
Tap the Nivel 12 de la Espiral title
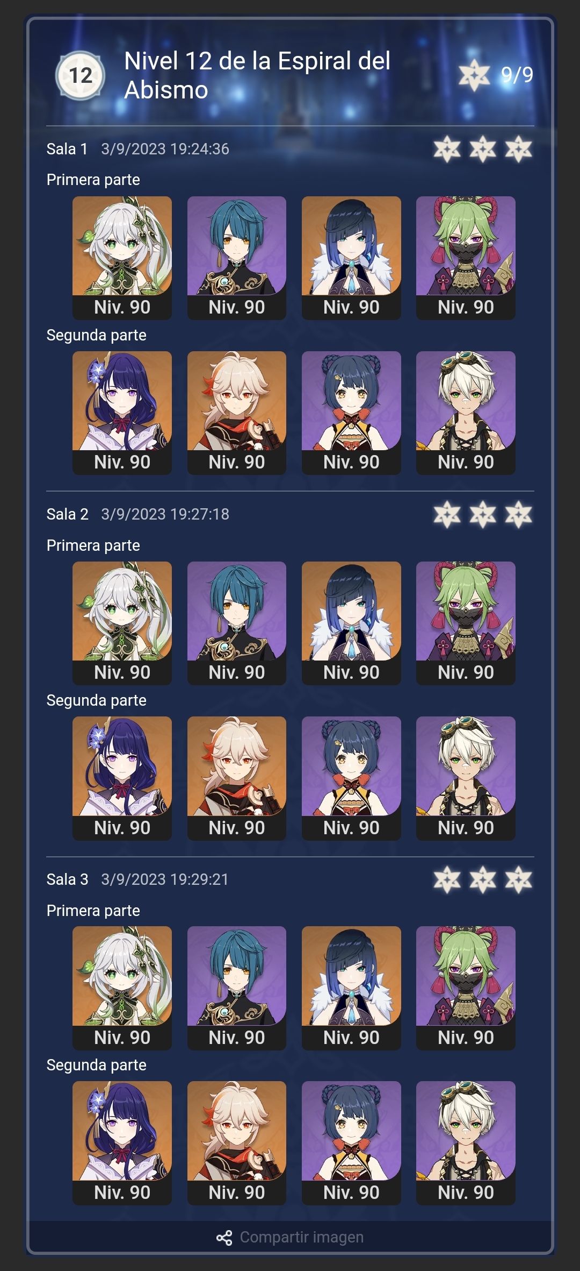click(x=257, y=75)
